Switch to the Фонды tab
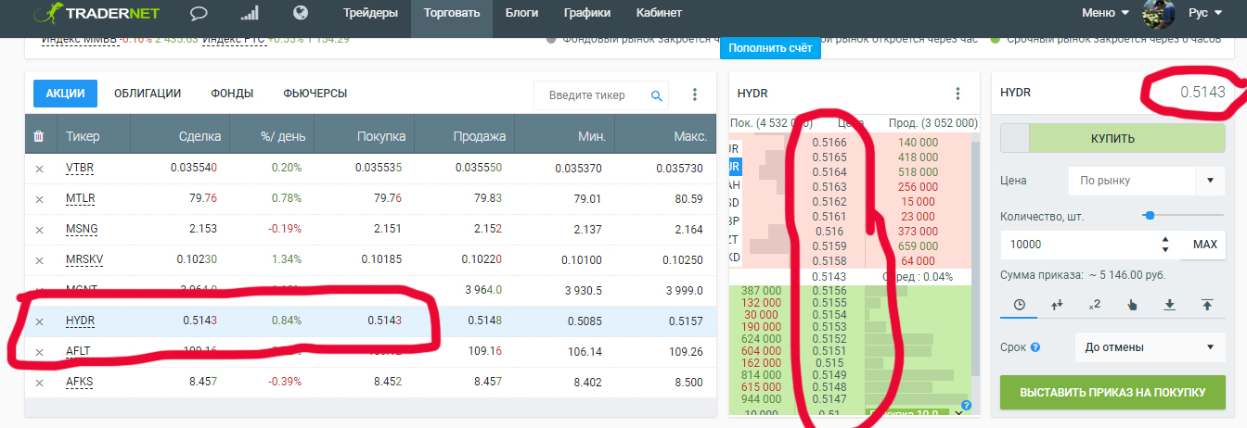This screenshot has width=1247, height=428. 232,94
